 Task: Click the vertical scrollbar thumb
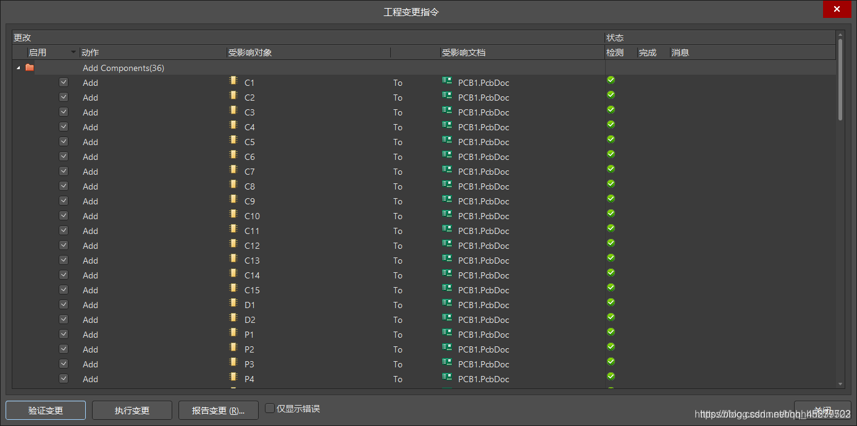[x=840, y=79]
